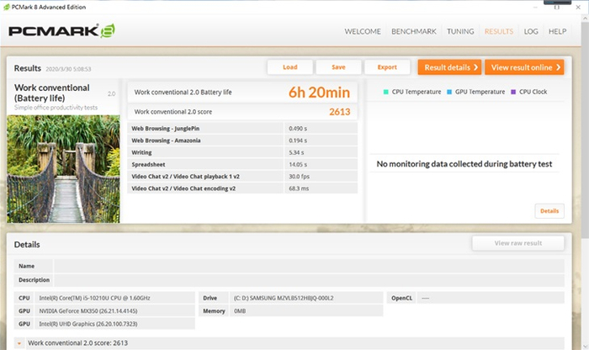The image size is (589, 350).
Task: Click the Export button
Action: pyautogui.click(x=387, y=67)
